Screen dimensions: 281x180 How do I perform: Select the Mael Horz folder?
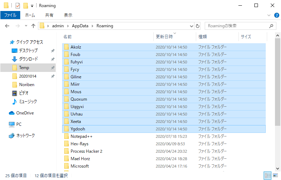coord(164,159)
